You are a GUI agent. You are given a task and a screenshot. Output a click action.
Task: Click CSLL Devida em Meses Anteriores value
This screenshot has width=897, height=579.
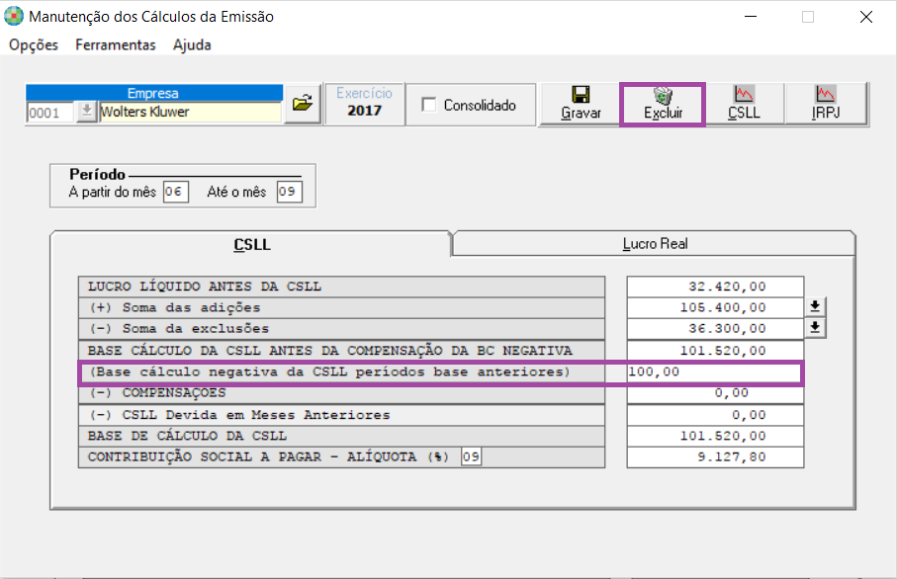(715, 415)
